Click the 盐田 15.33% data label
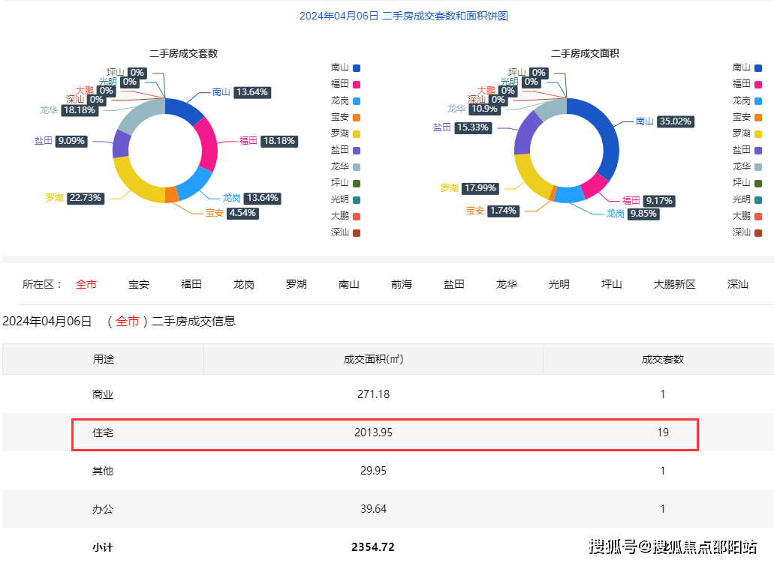Image resolution: width=774 pixels, height=563 pixels. coord(462,127)
